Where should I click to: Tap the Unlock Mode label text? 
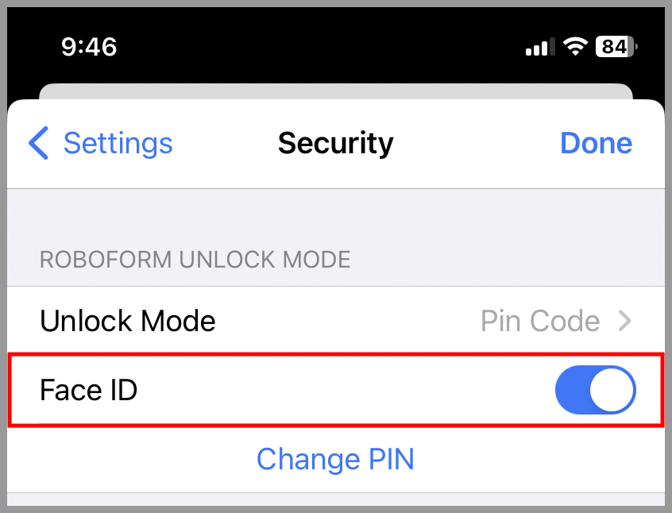tap(127, 321)
